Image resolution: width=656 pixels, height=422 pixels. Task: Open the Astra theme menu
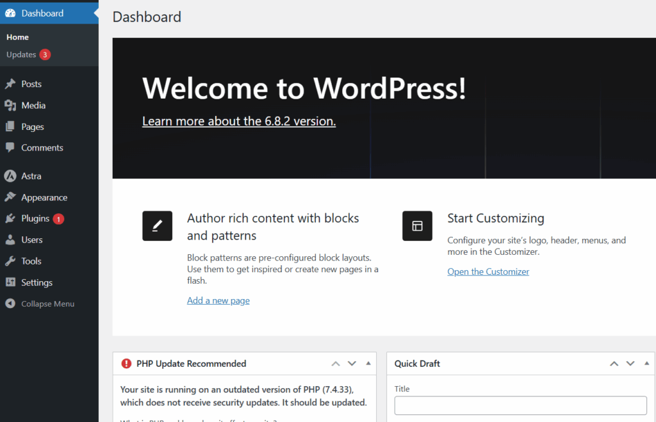click(49, 176)
